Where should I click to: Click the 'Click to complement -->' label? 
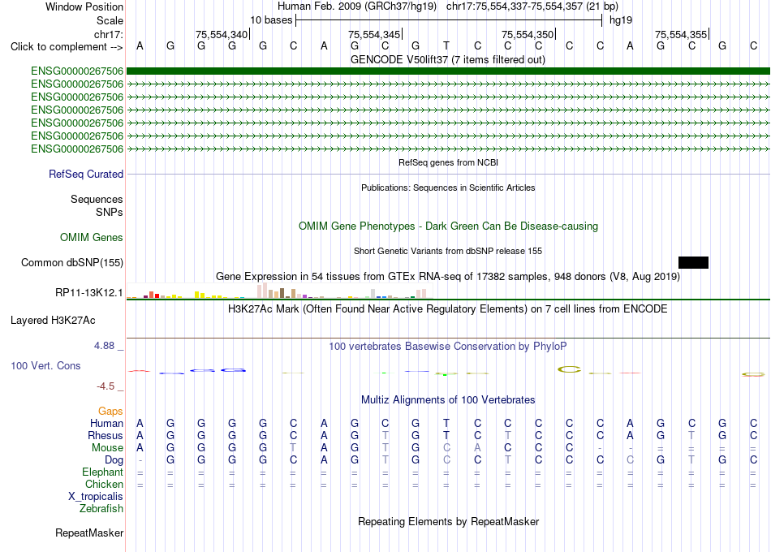[67, 47]
